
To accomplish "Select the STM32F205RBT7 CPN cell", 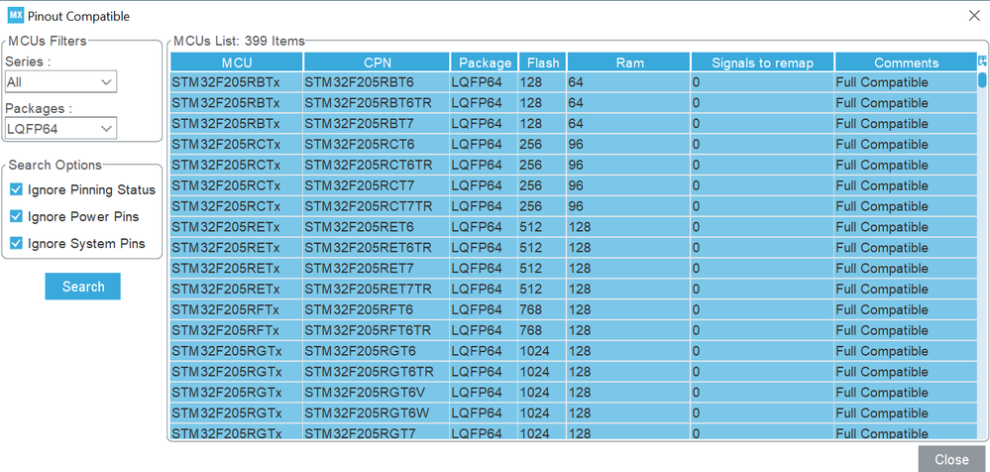I will coord(377,124).
